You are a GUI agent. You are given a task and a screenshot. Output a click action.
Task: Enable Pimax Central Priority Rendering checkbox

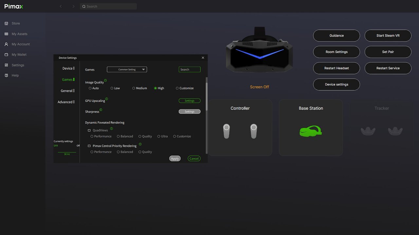click(x=89, y=146)
